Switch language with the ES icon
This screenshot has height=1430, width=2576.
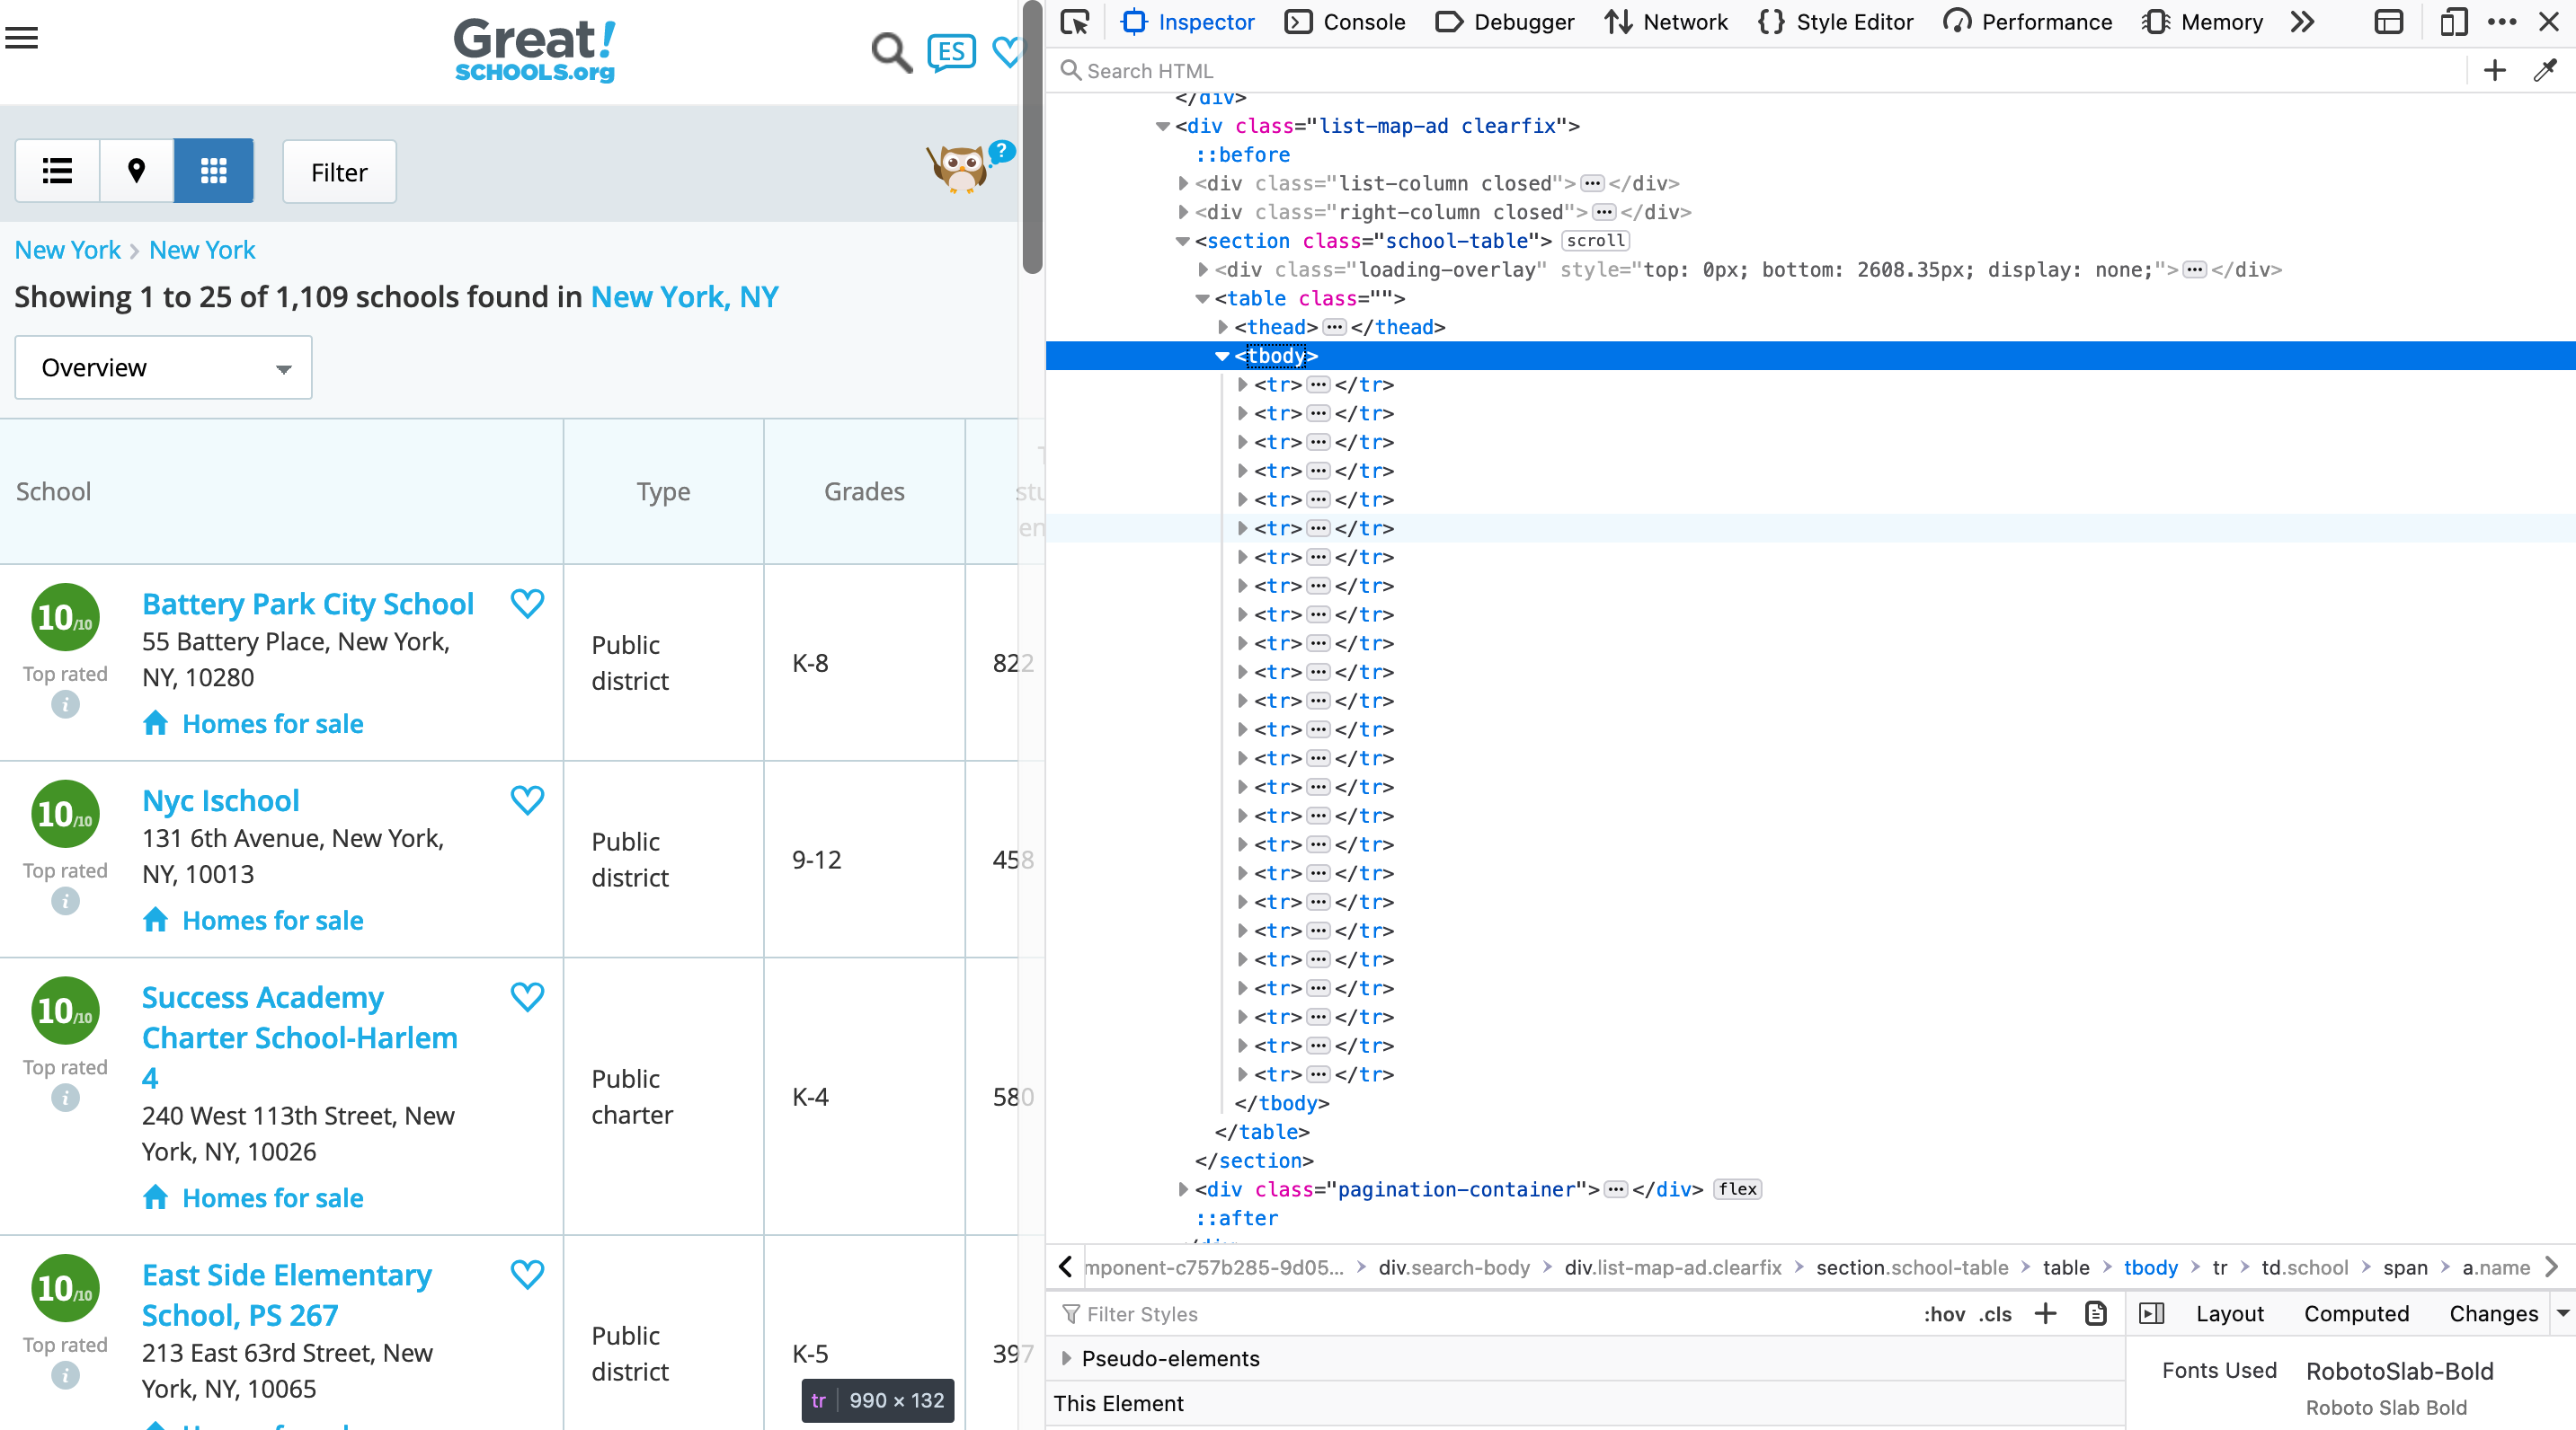(x=951, y=52)
